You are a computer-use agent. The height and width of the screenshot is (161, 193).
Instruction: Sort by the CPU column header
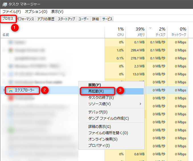point(115,32)
